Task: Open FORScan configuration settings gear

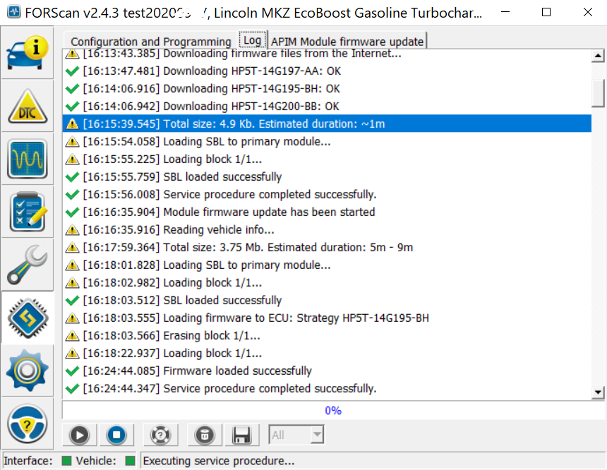Action: coord(28,370)
